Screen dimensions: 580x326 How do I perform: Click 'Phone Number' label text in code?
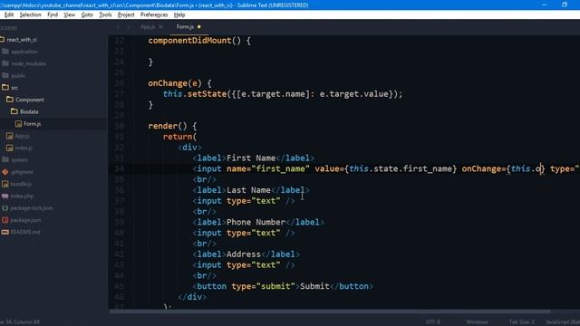[256, 222]
